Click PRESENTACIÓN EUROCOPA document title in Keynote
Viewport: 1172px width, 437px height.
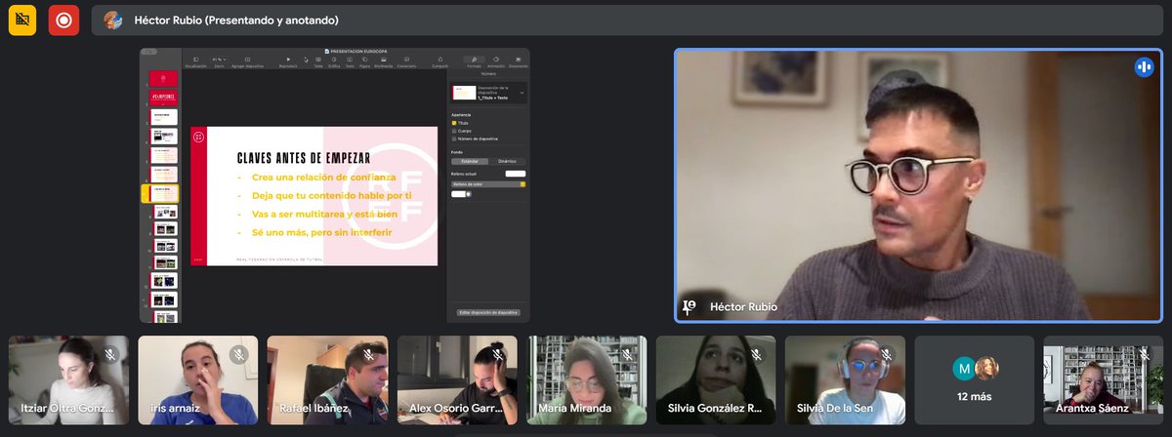[x=356, y=52]
